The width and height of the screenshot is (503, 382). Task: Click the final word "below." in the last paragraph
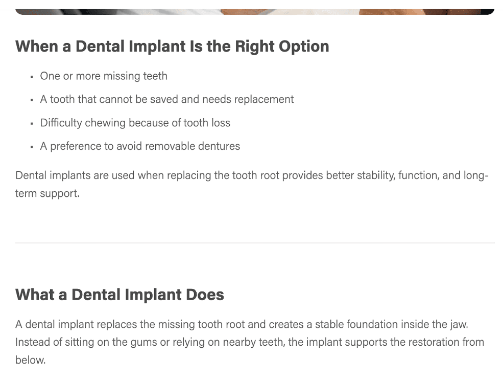(30, 360)
